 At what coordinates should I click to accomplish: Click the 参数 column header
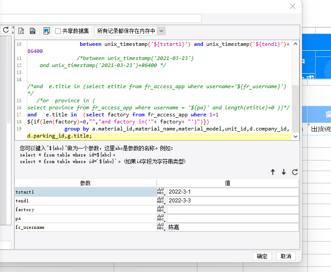86,183
